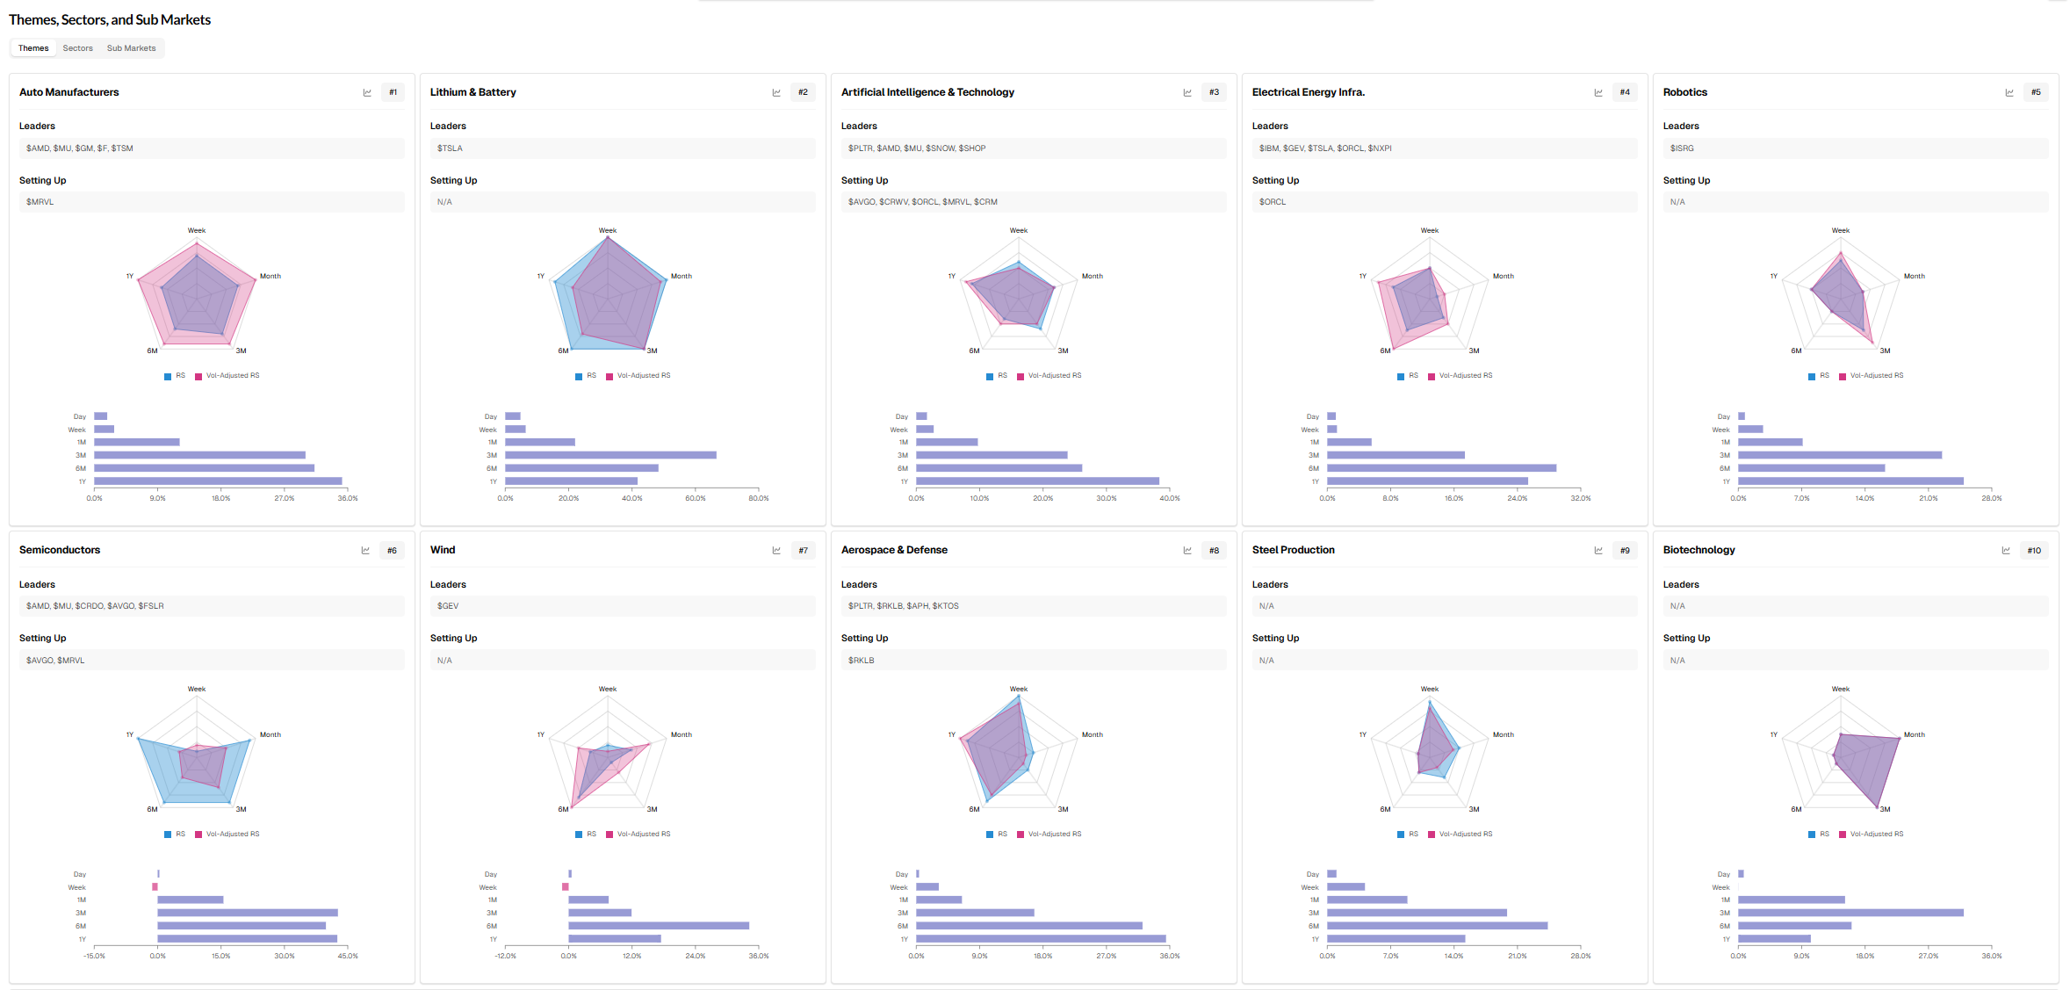This screenshot has height=990, width=2070.
Task: Click the chart icon on Auto Manufacturers card
Action: [367, 92]
